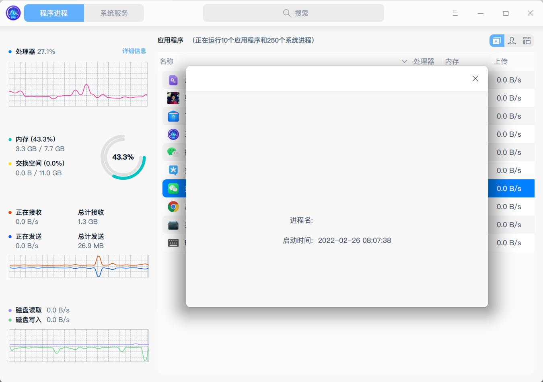The width and height of the screenshot is (543, 382).
Task: Click the image viewer photo thumbnail icon
Action: coord(173,98)
